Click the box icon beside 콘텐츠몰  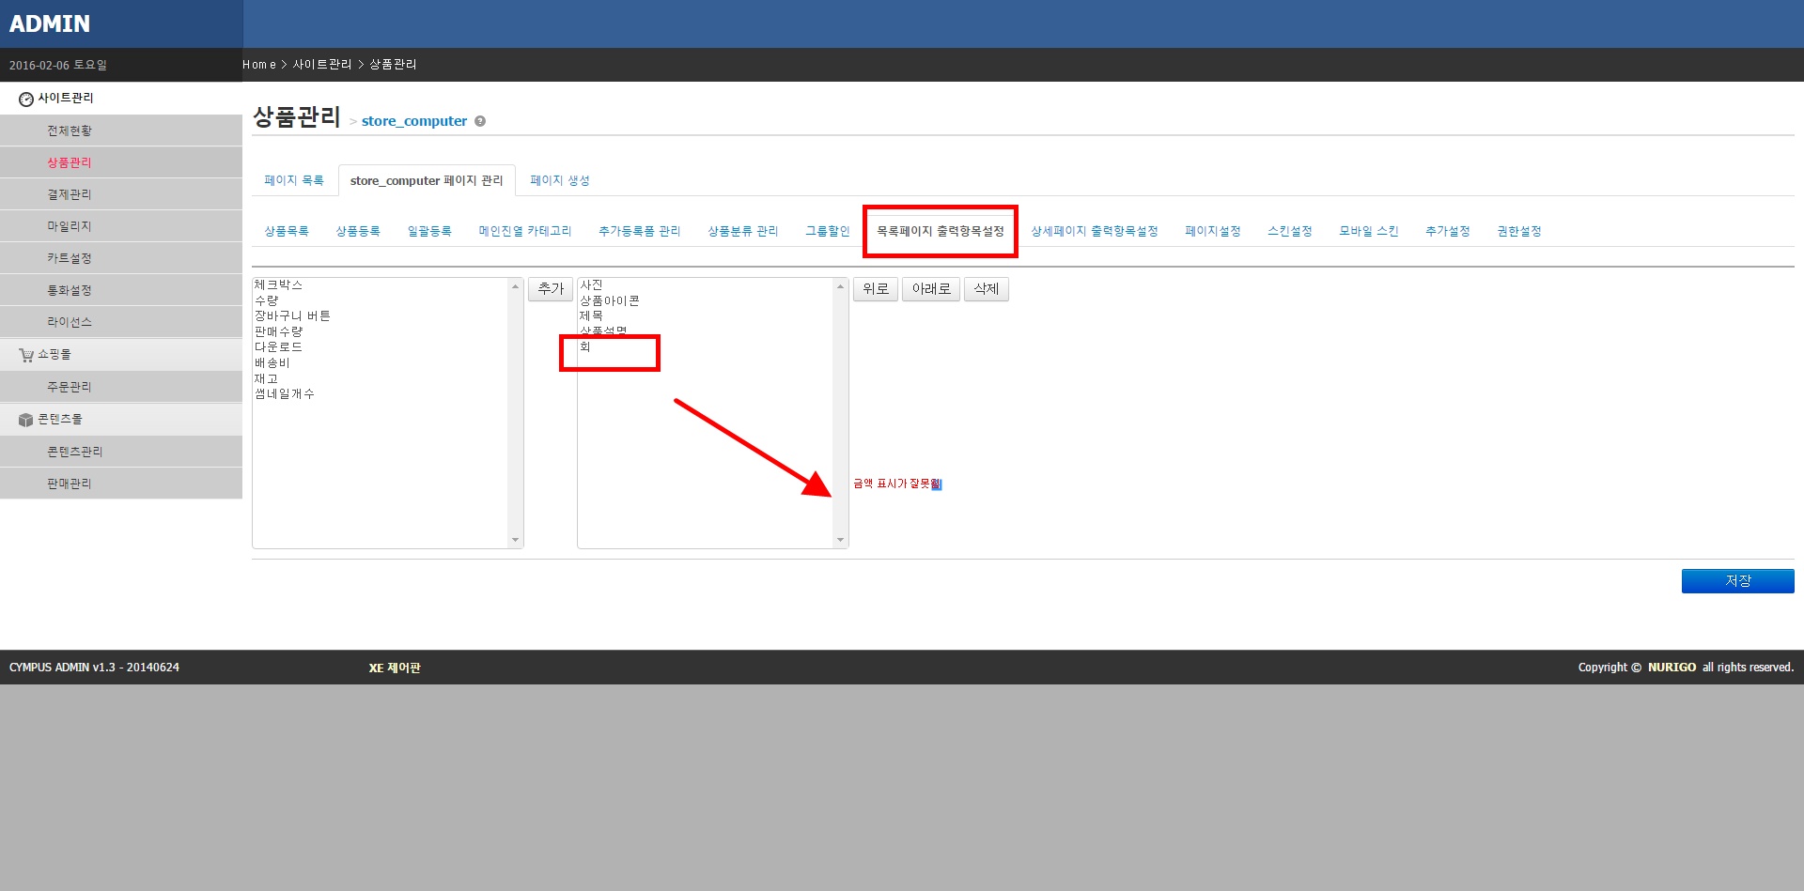[x=25, y=420]
